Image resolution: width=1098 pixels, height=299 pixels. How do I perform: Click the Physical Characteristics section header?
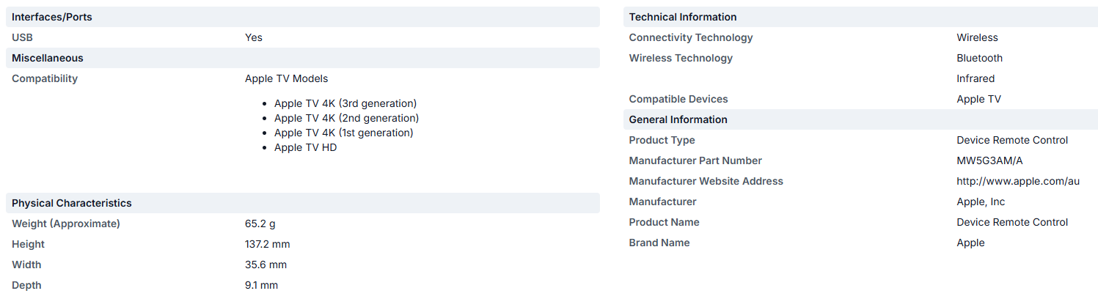coord(72,203)
